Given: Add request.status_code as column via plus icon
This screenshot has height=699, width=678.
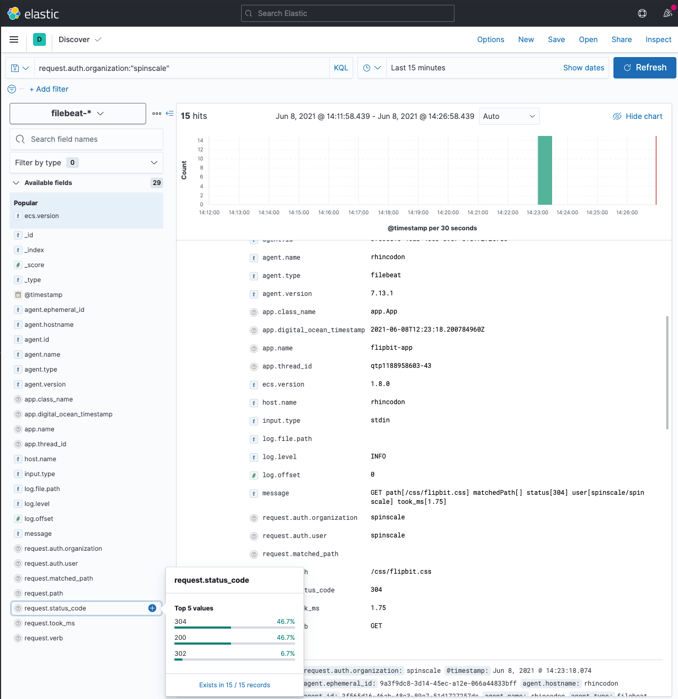Looking at the screenshot, I should [x=153, y=608].
